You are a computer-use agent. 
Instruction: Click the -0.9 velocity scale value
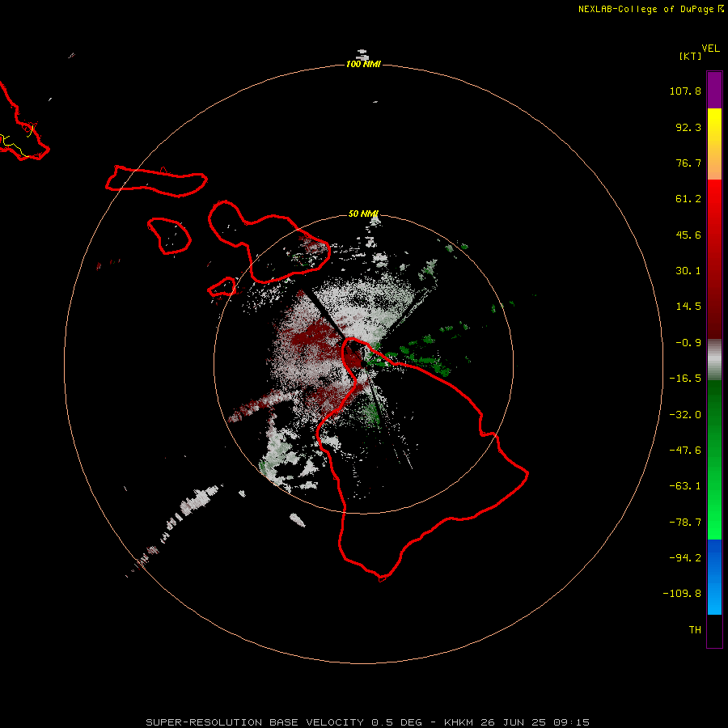[x=688, y=343]
